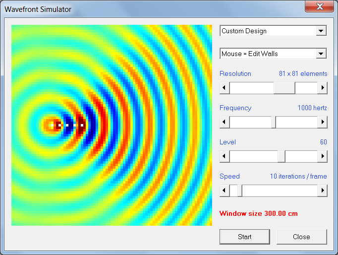Click the wave simulation canvas
338x255 pixels.
tap(112, 125)
